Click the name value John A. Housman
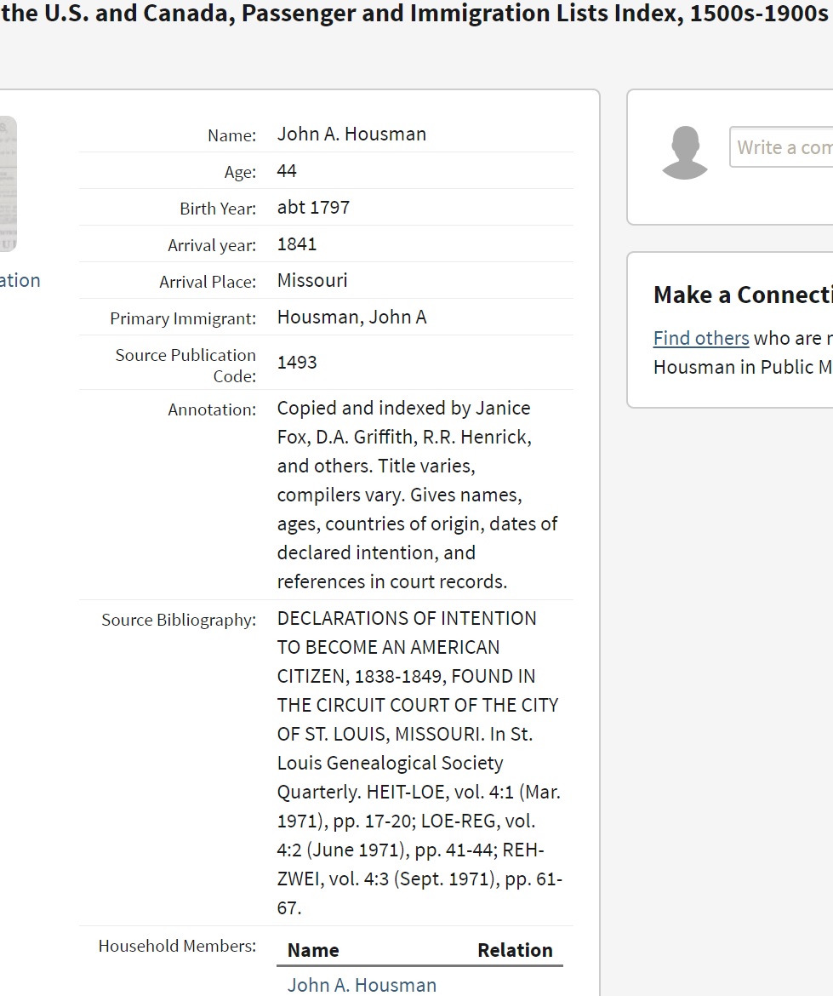Screen dimensions: 833x996 pos(351,134)
